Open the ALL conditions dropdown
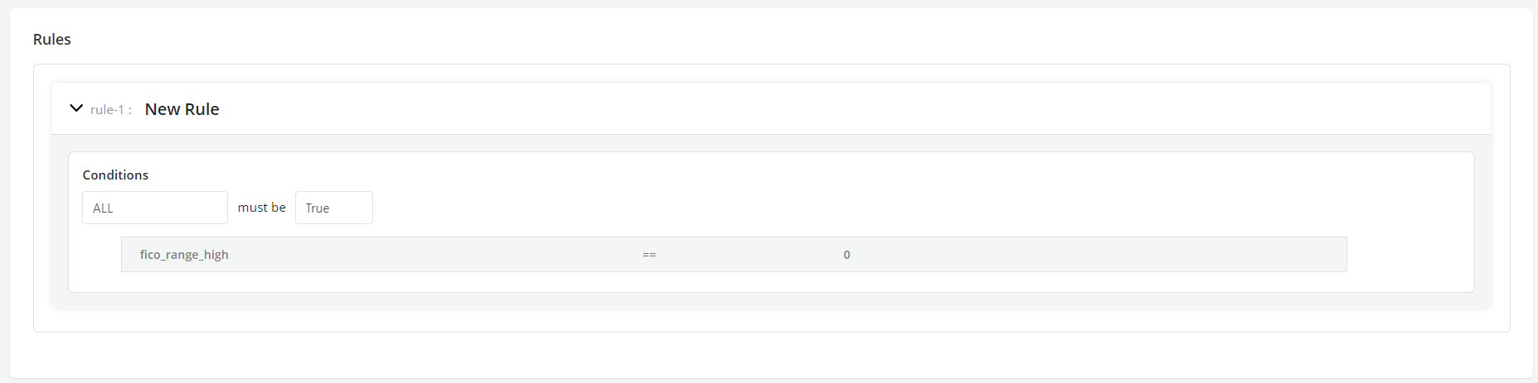Image resolution: width=1538 pixels, height=383 pixels. (x=154, y=208)
